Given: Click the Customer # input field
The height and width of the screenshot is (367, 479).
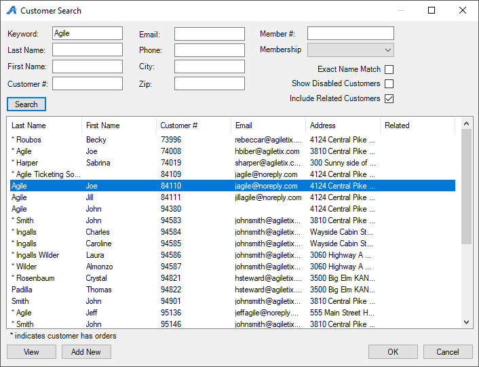Looking at the screenshot, I should [88, 83].
